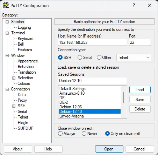
Task: Select AlmaLinux-8.10 saved session
Action: click(x=90, y=93)
